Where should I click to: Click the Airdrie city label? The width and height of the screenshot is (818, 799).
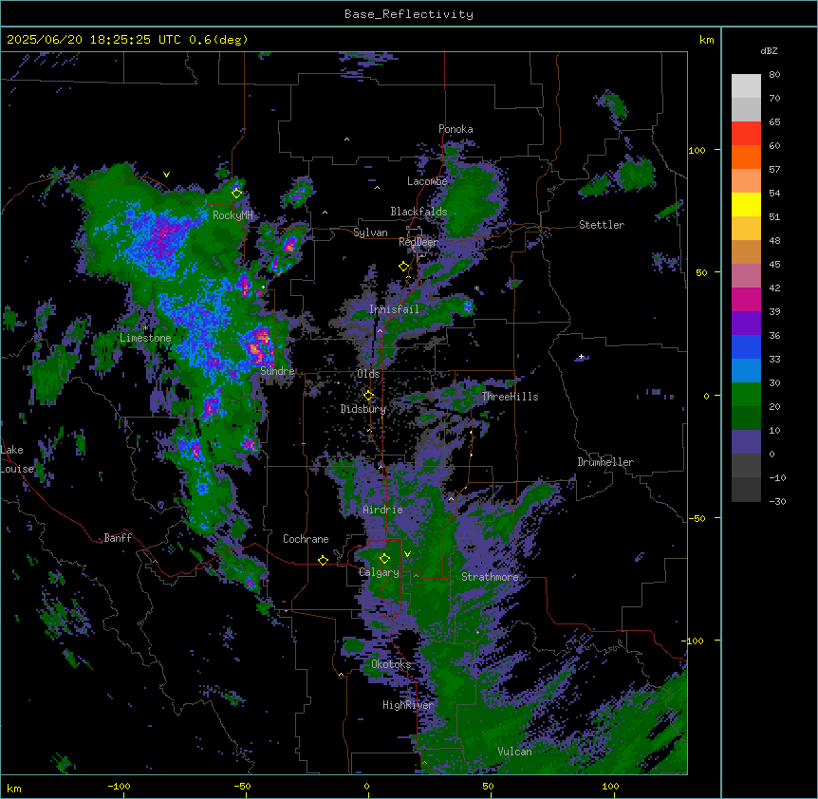(x=383, y=510)
